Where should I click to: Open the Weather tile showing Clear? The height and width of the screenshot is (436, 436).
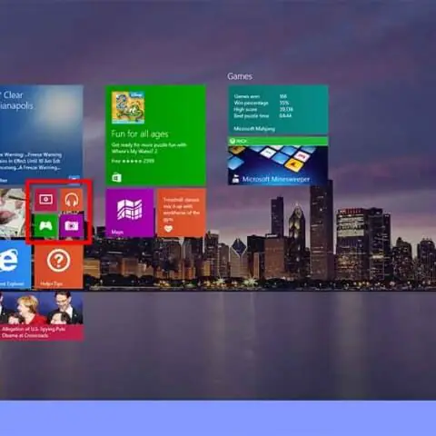click(x=41, y=135)
